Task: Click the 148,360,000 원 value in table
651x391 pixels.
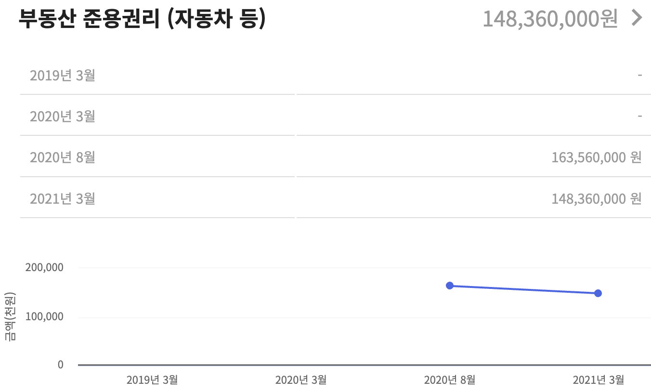Action: 597,198
